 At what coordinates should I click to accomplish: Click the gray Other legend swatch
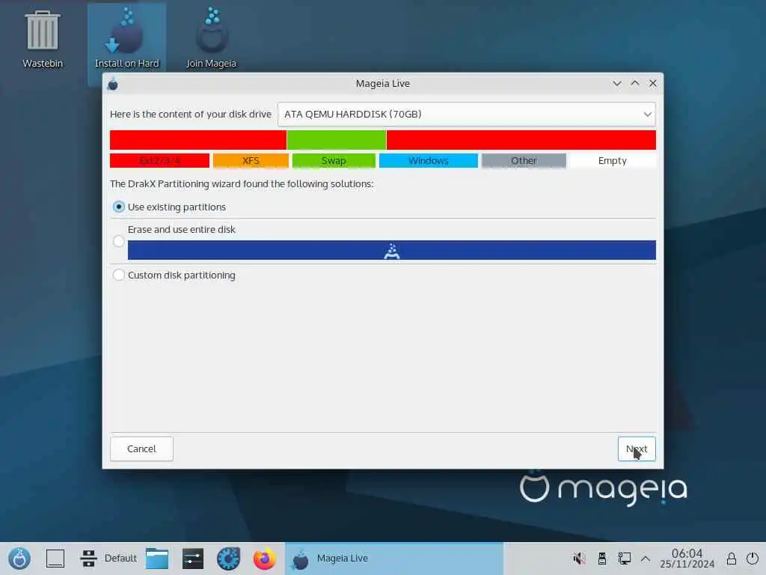tap(524, 160)
